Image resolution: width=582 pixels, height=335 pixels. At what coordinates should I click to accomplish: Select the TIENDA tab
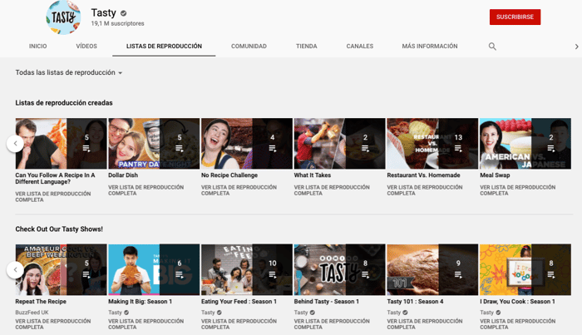click(x=306, y=47)
